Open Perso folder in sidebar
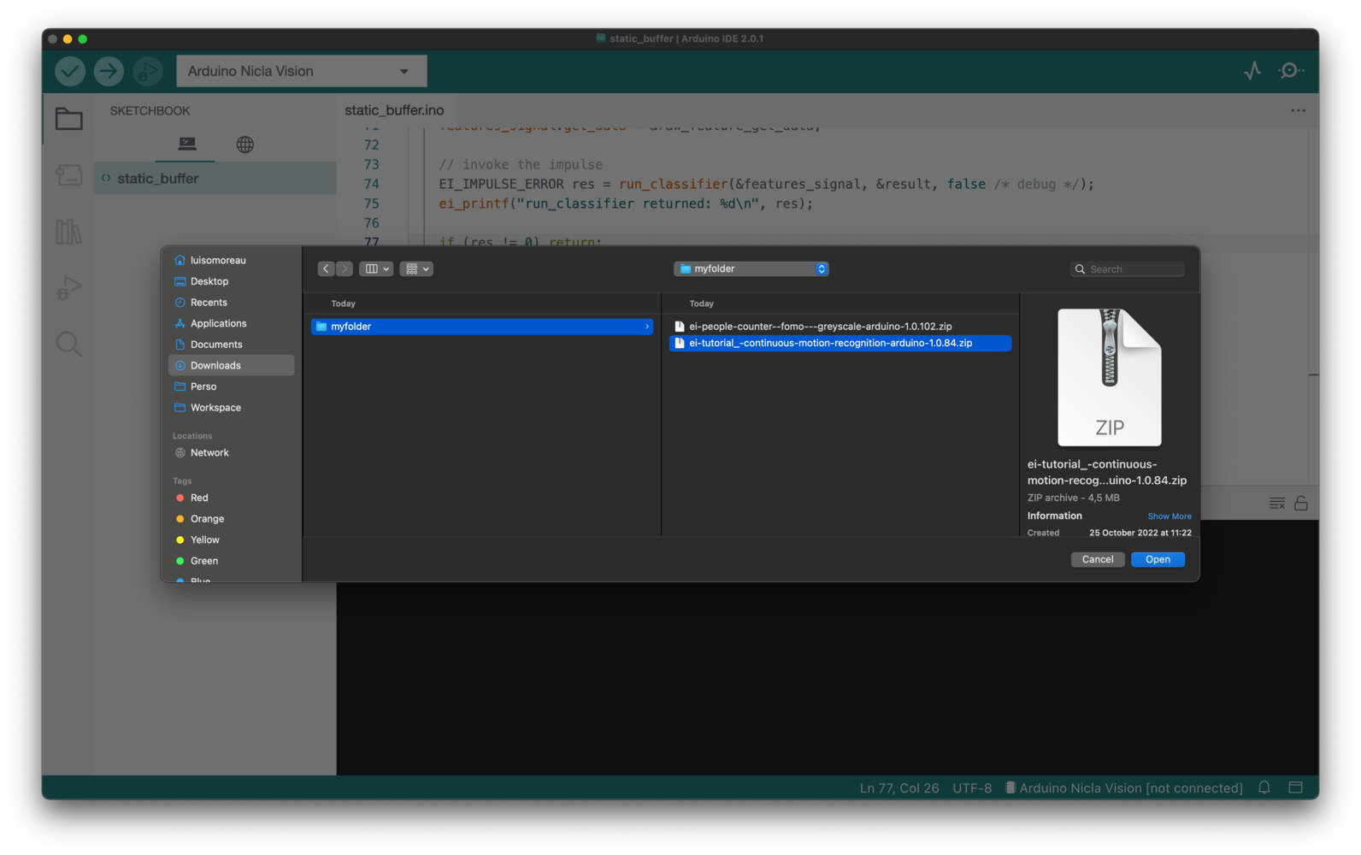 tap(231, 386)
